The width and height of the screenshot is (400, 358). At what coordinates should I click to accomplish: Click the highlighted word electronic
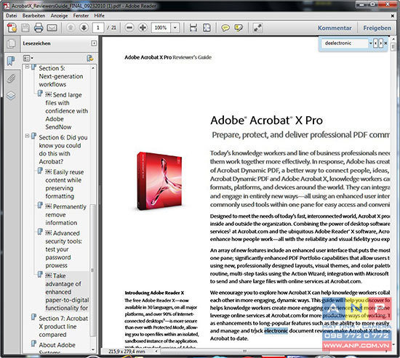tap(276, 330)
